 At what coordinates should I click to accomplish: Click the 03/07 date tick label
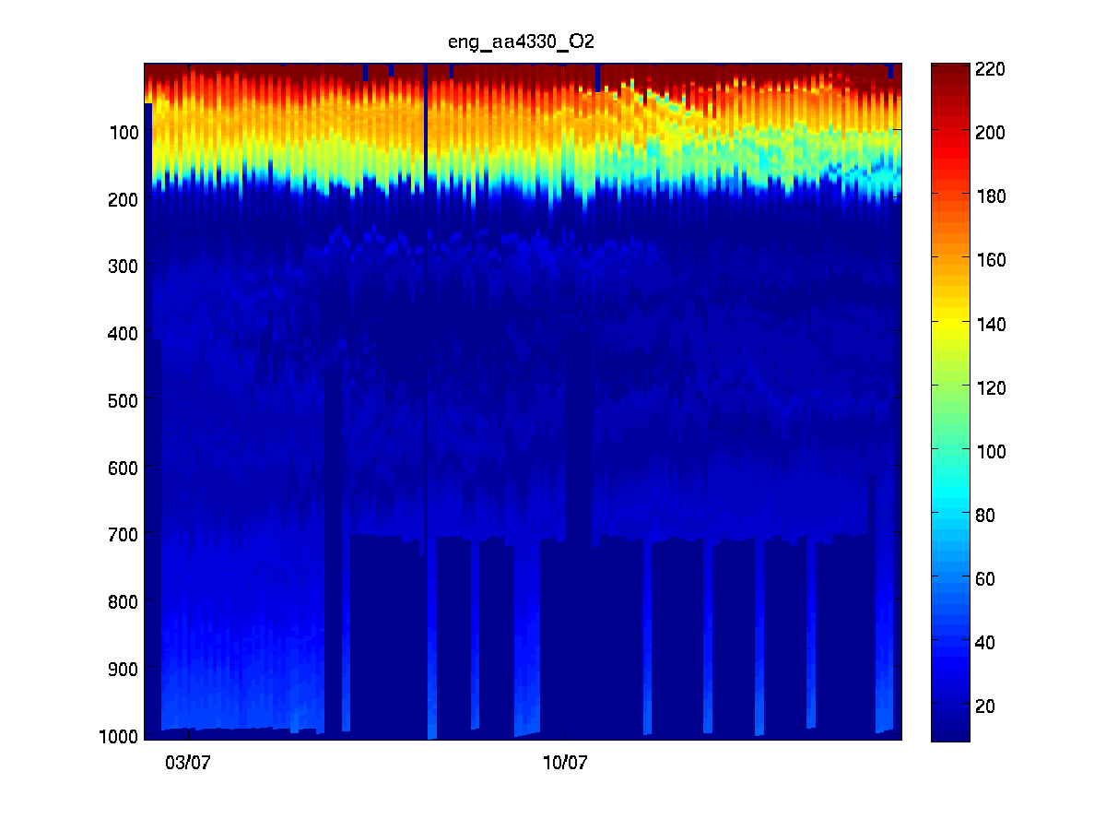188,763
